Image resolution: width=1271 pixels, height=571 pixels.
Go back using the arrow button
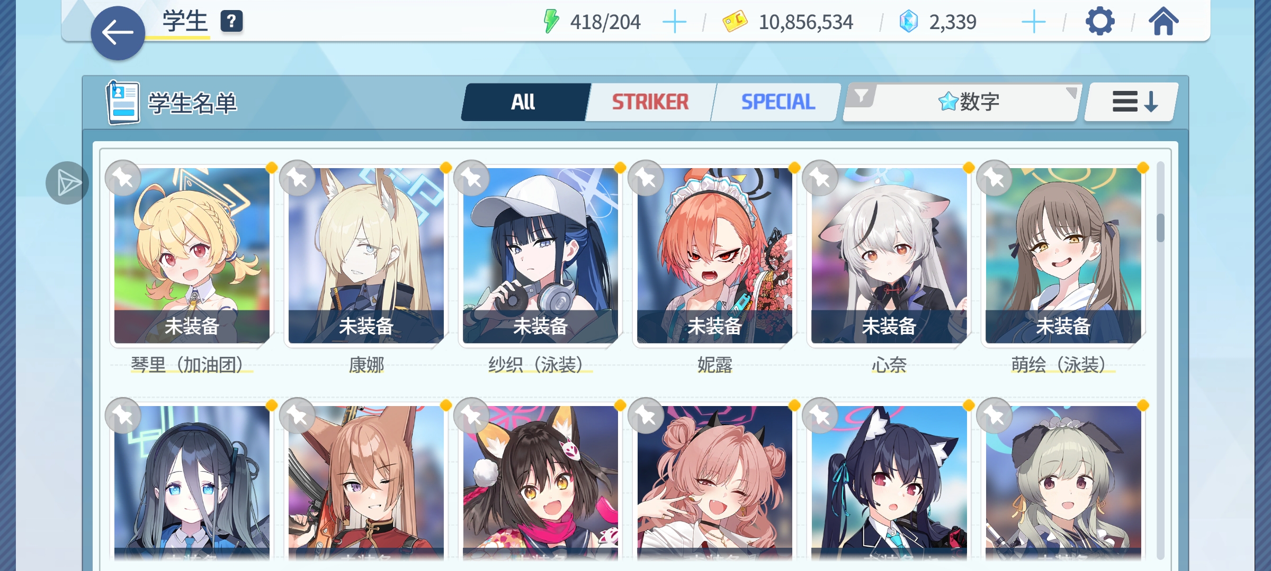(x=118, y=33)
